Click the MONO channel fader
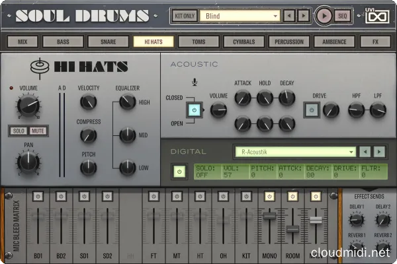 (x=269, y=216)
